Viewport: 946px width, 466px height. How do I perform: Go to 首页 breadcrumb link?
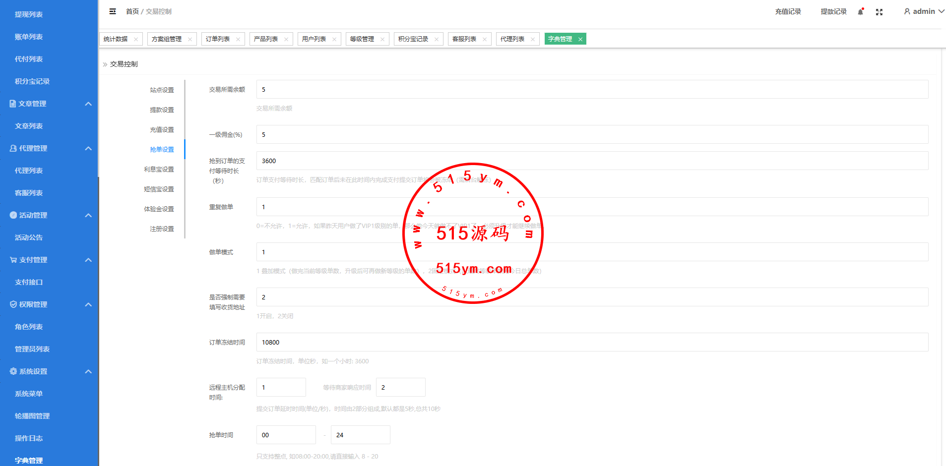[132, 11]
